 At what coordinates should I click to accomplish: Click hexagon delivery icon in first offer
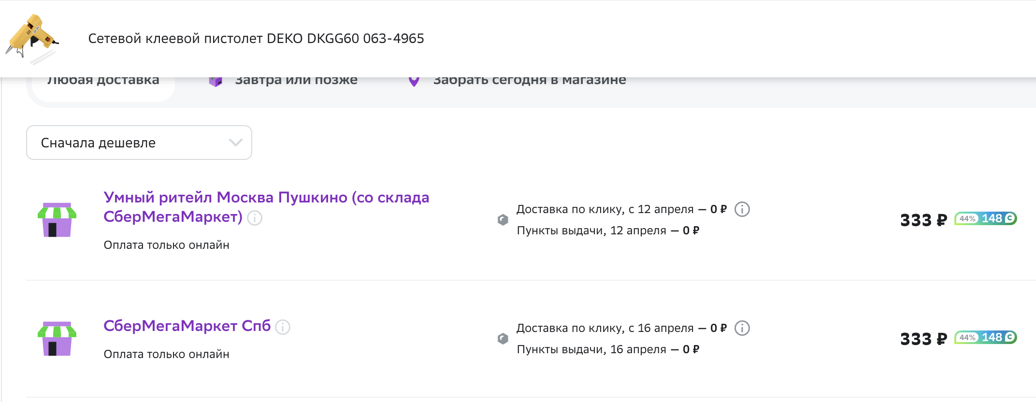503,220
